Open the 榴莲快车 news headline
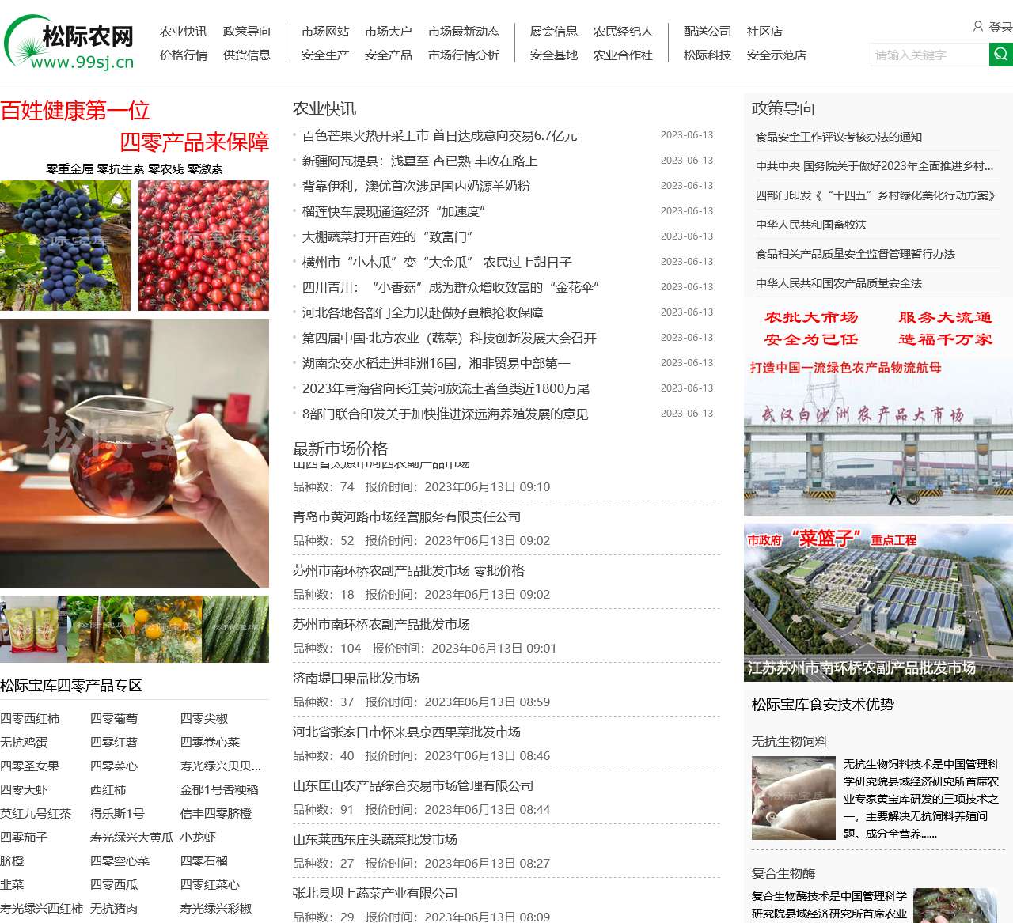 coord(393,212)
